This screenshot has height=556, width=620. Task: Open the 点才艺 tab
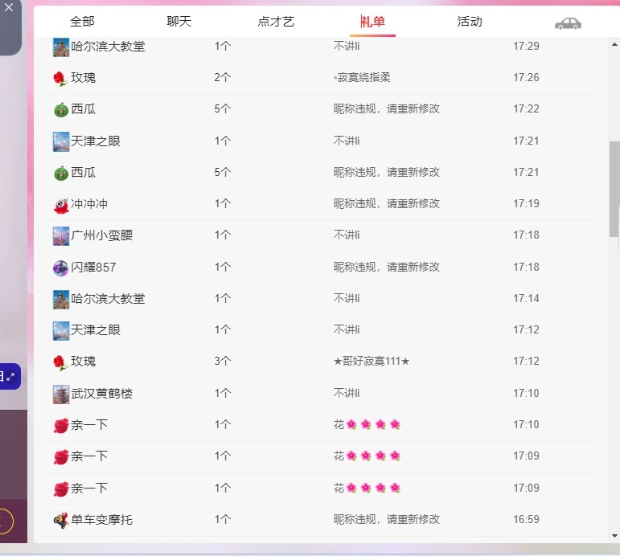point(276,22)
